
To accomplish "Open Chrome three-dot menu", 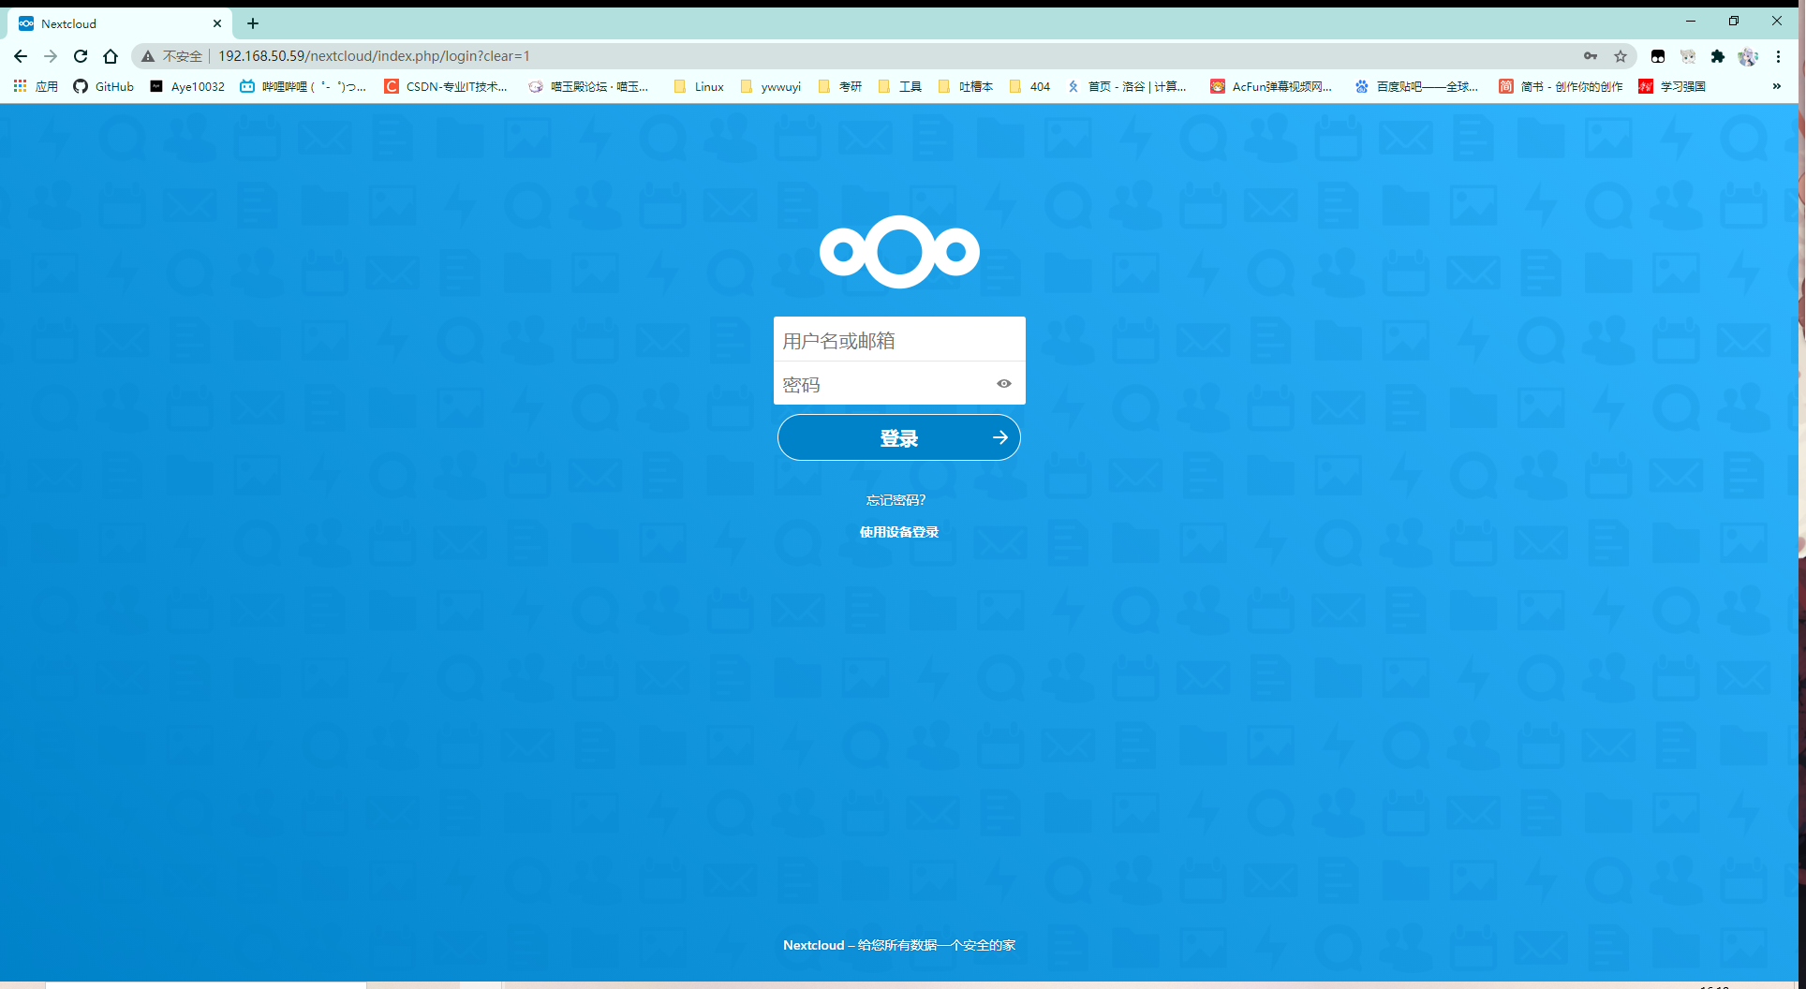I will pos(1778,56).
